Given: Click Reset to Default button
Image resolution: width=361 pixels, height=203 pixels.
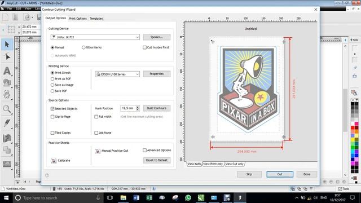Looking at the screenshot, I should (x=157, y=160).
